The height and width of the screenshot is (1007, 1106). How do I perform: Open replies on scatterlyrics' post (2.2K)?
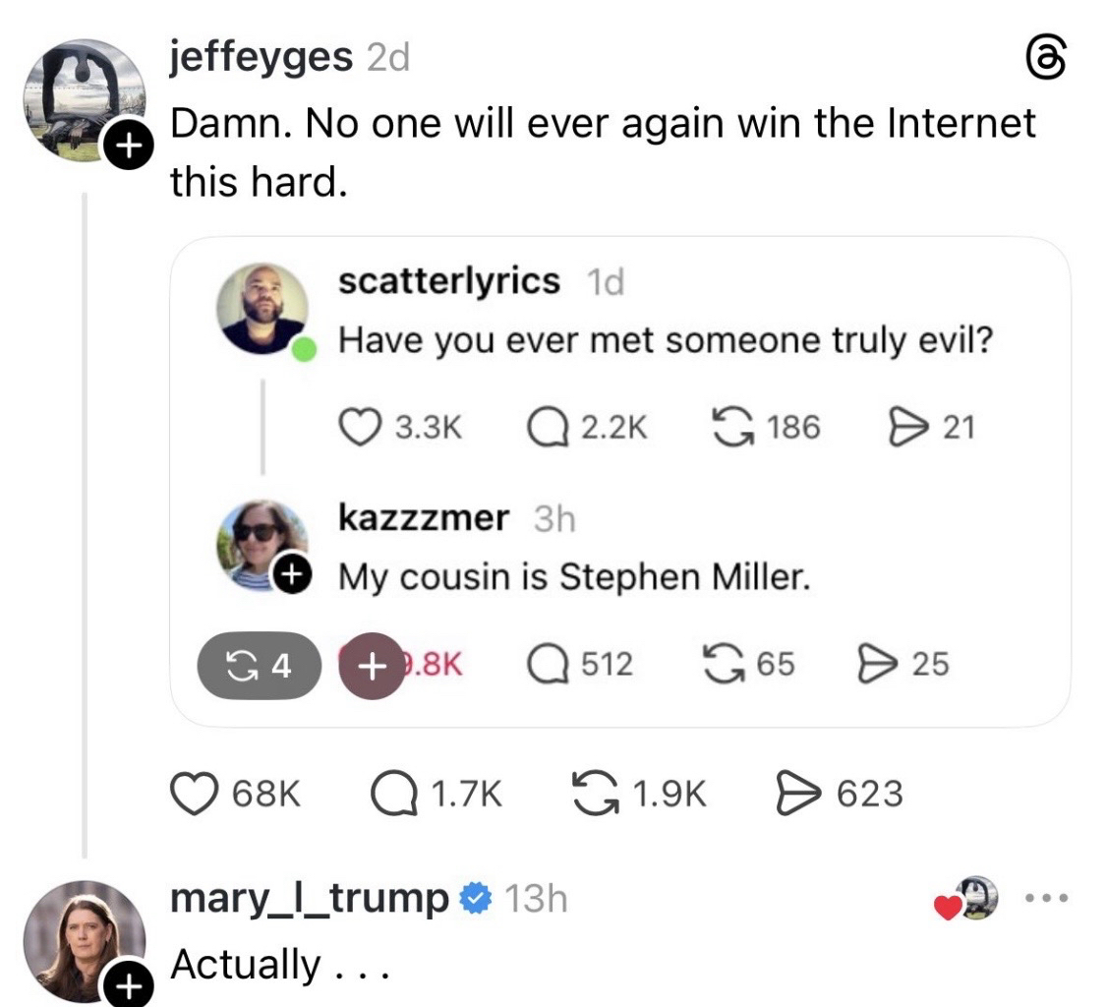click(547, 426)
